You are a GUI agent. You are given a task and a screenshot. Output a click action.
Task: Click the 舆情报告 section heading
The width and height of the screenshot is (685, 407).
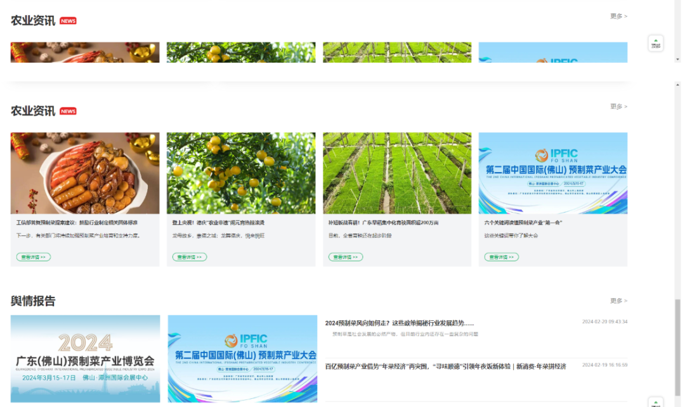[33, 301]
